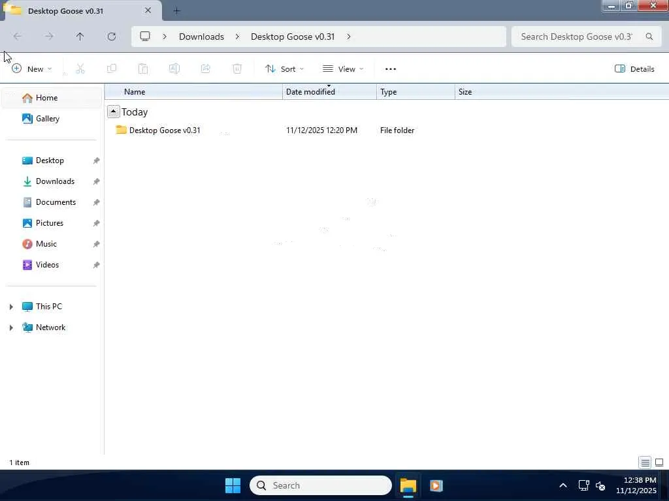Click the Rename toolbar icon
669x501 pixels.
pyautogui.click(x=174, y=68)
